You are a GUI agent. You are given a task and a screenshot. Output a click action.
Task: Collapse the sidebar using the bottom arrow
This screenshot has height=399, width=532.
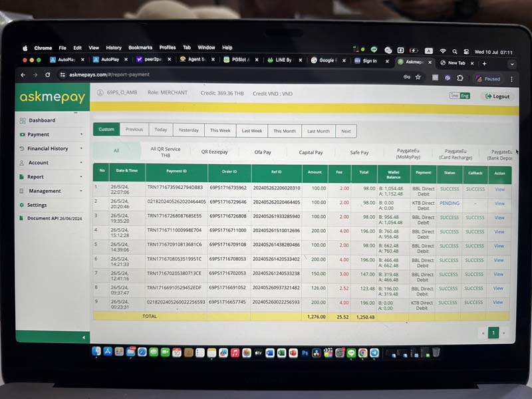coord(84,337)
